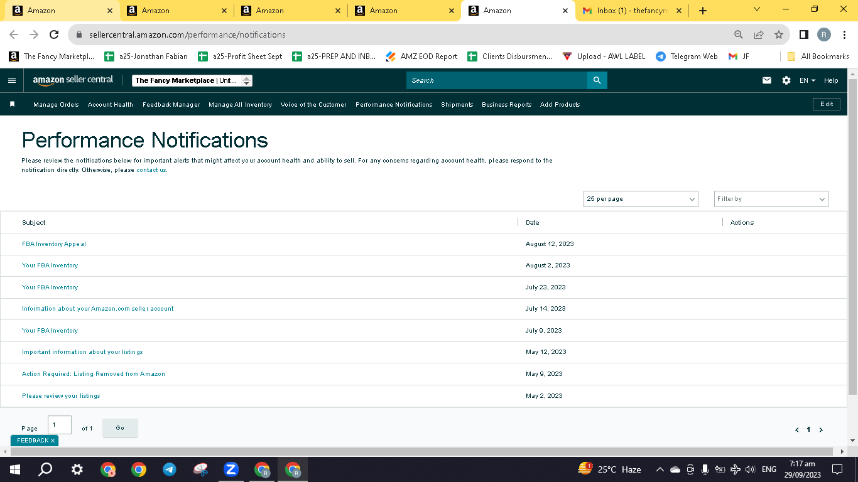Open the Chrome profile avatar R
The width and height of the screenshot is (858, 482).
point(824,35)
